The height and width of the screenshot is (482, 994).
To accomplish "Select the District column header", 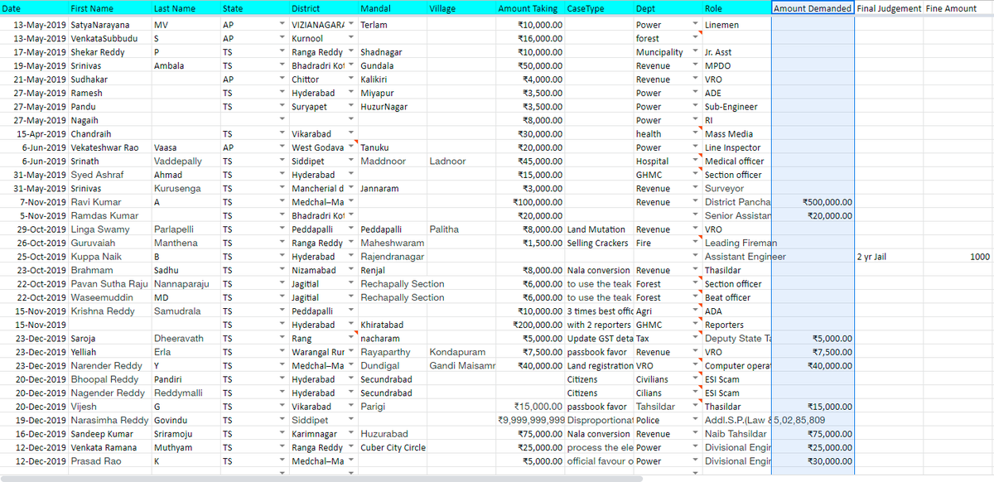I will [x=323, y=8].
